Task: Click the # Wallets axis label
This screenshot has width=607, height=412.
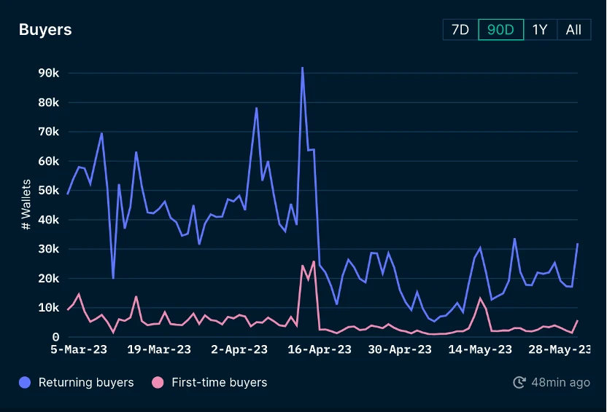Action: 26,205
